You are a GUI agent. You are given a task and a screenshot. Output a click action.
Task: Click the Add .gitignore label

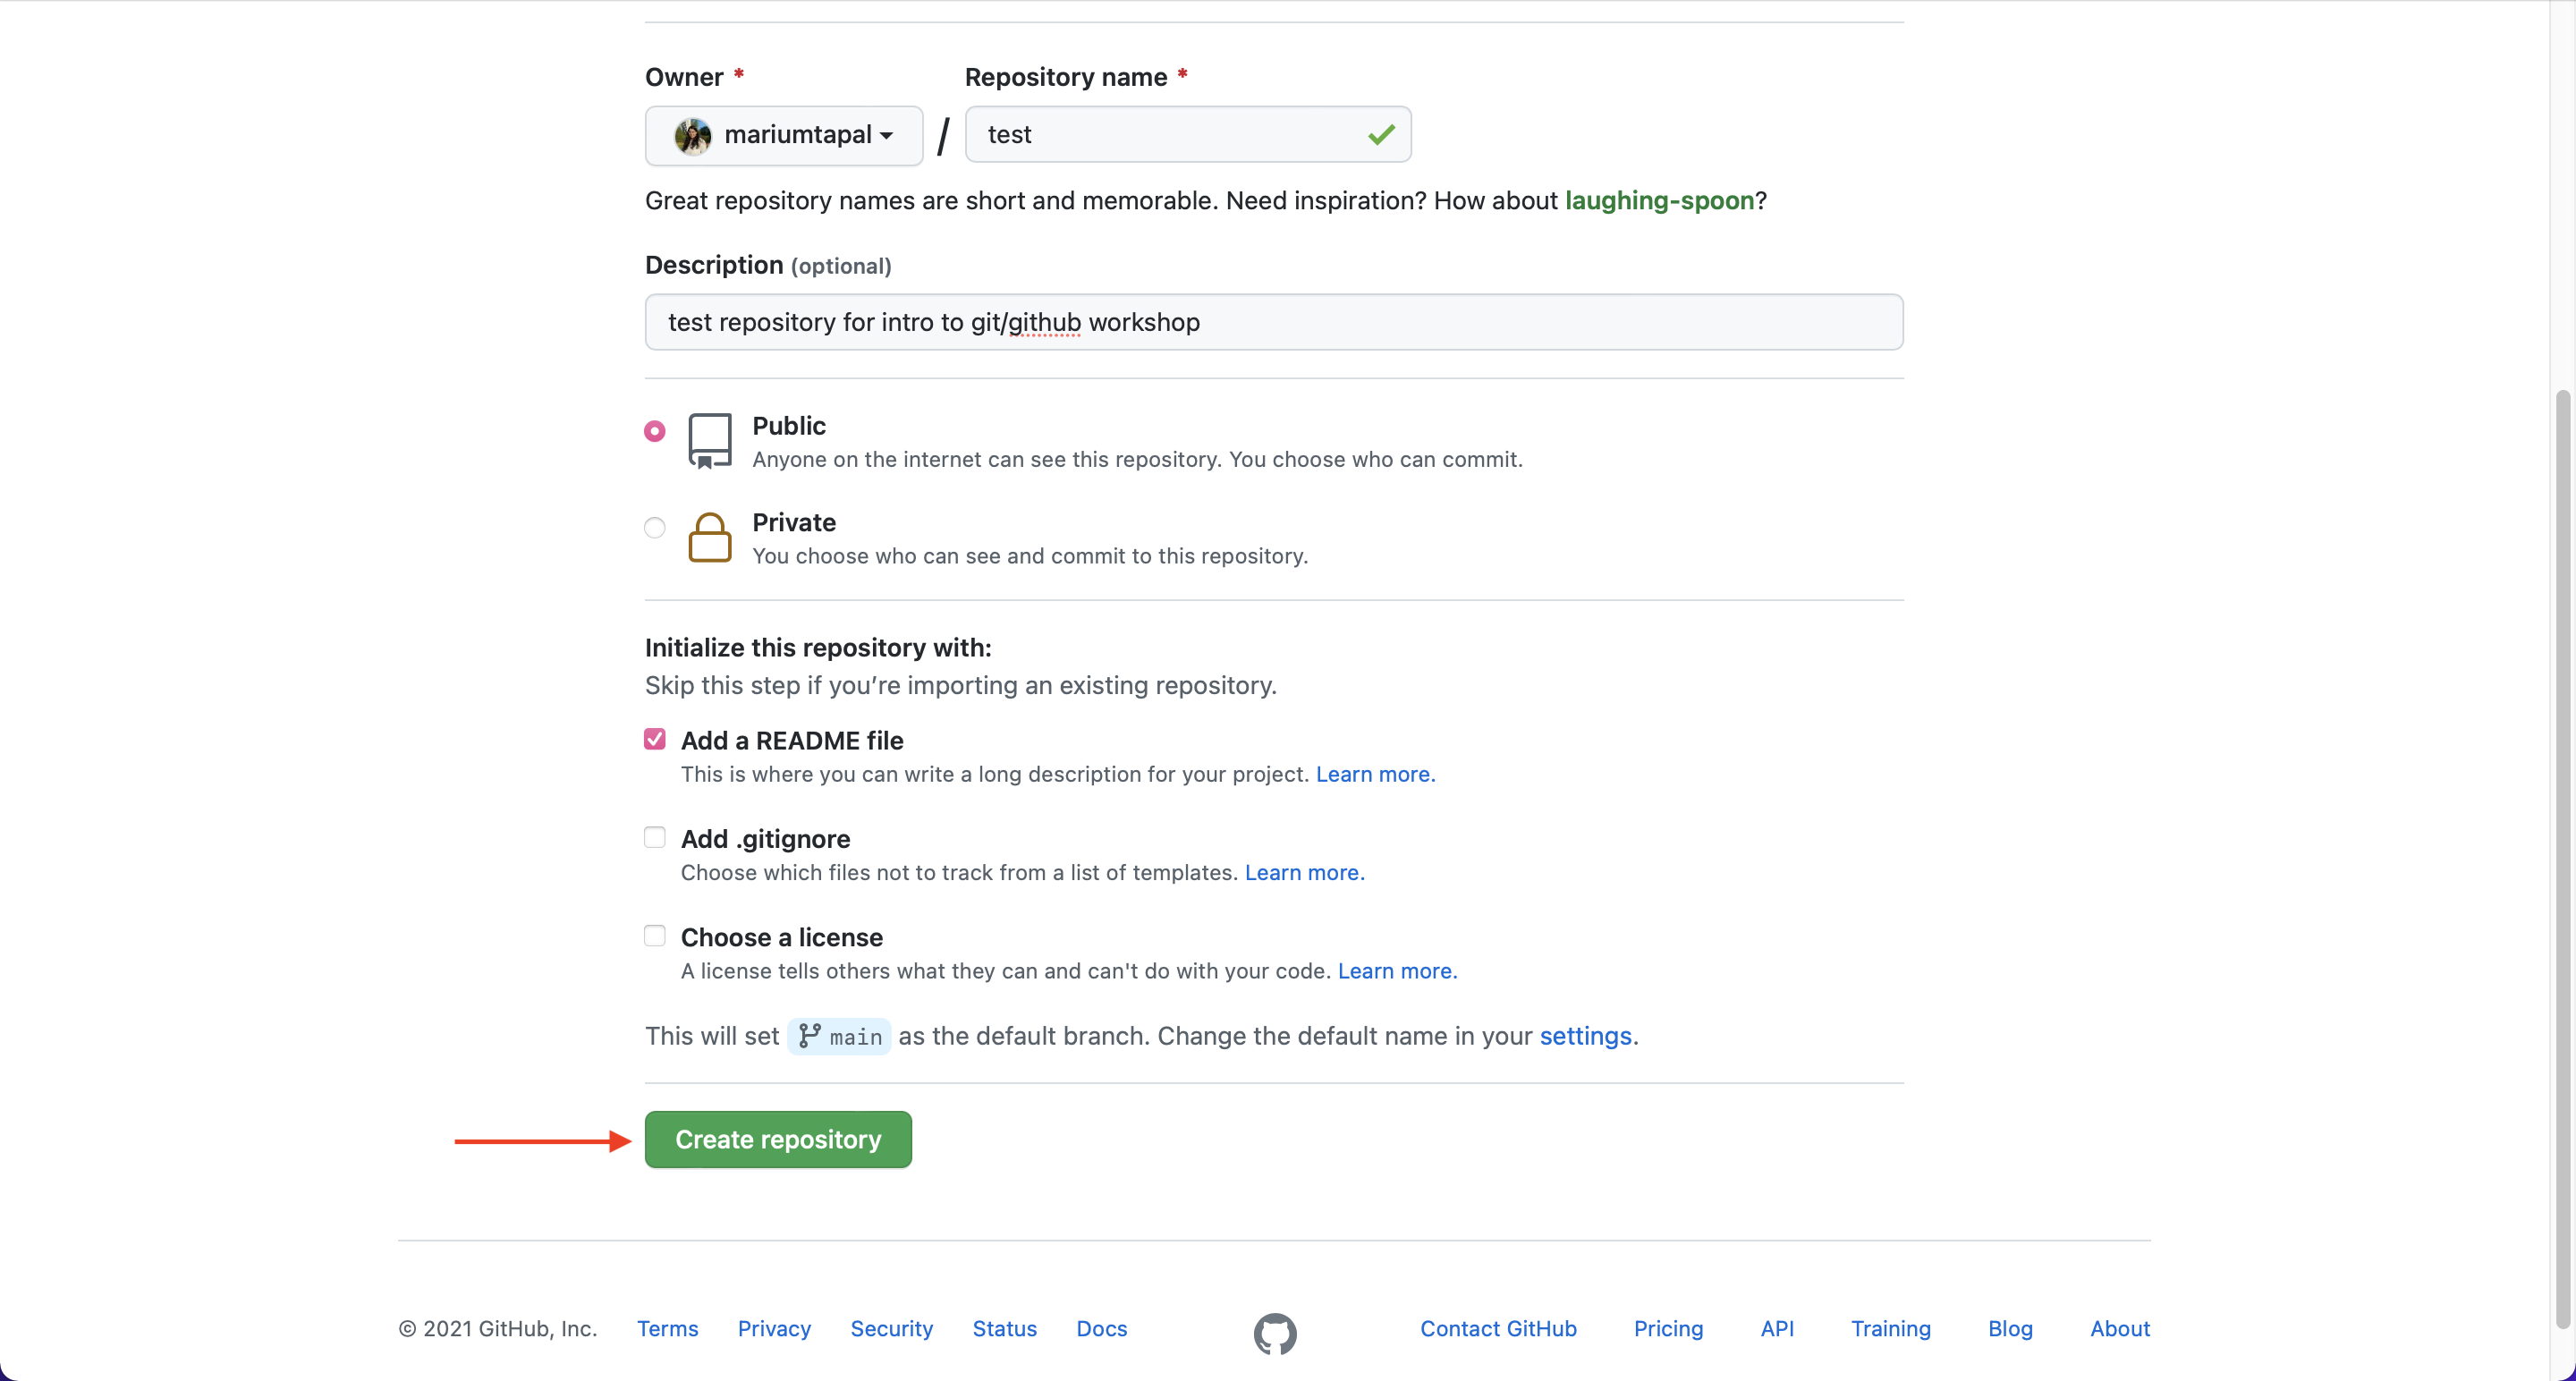[x=765, y=839]
